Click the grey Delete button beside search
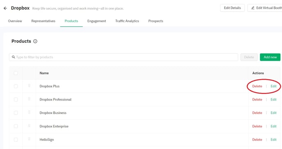This screenshot has height=149, width=282. tap(249, 57)
